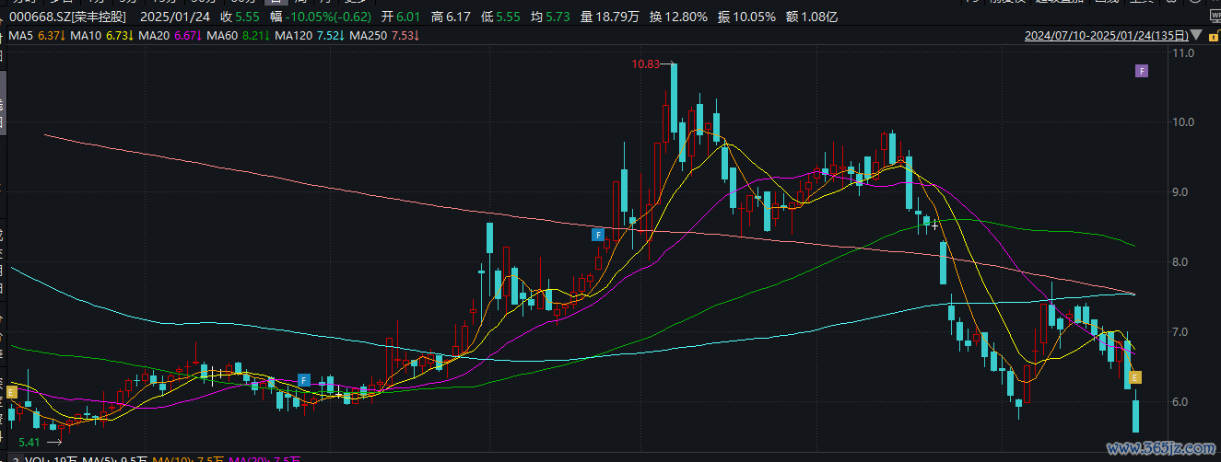Click the closing price 收 5.55

[x=240, y=17]
